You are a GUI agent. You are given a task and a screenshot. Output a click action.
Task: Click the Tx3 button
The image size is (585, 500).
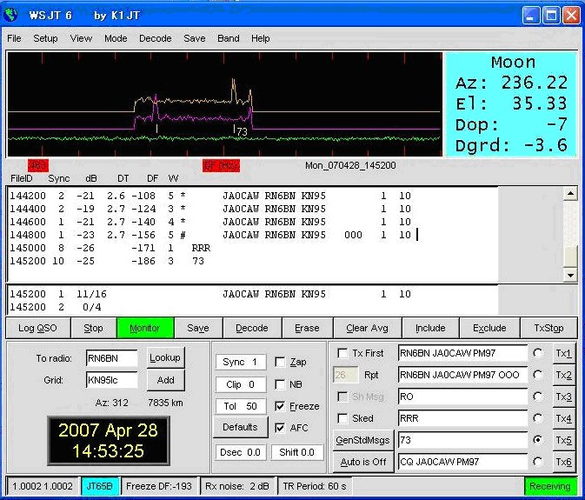564,397
